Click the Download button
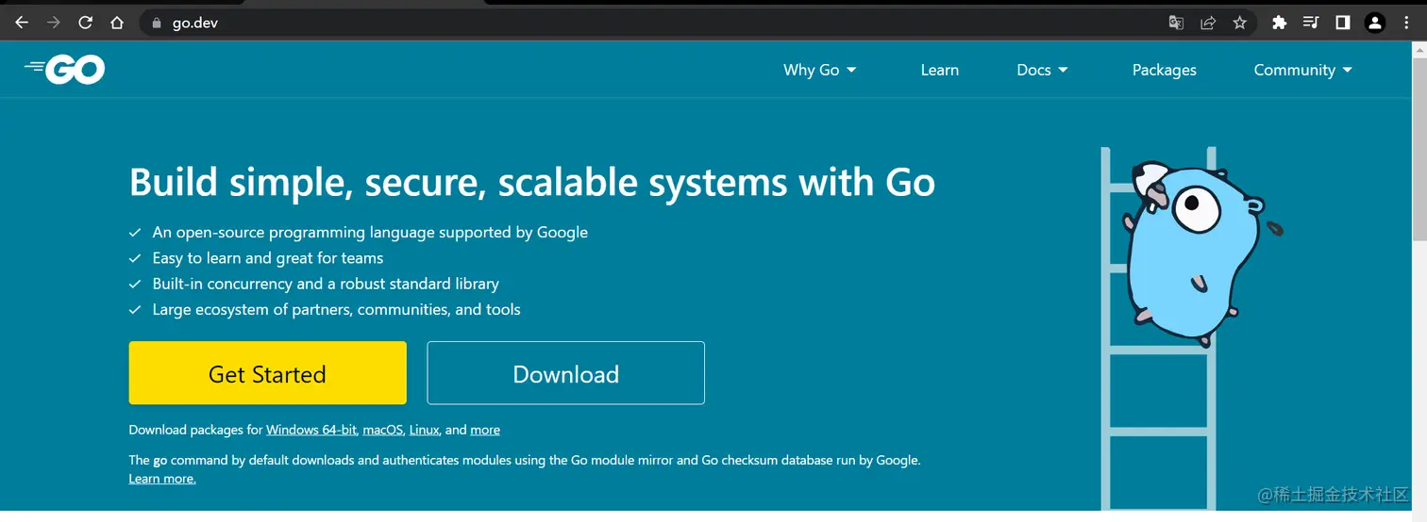Image resolution: width=1427 pixels, height=522 pixels. [x=565, y=373]
